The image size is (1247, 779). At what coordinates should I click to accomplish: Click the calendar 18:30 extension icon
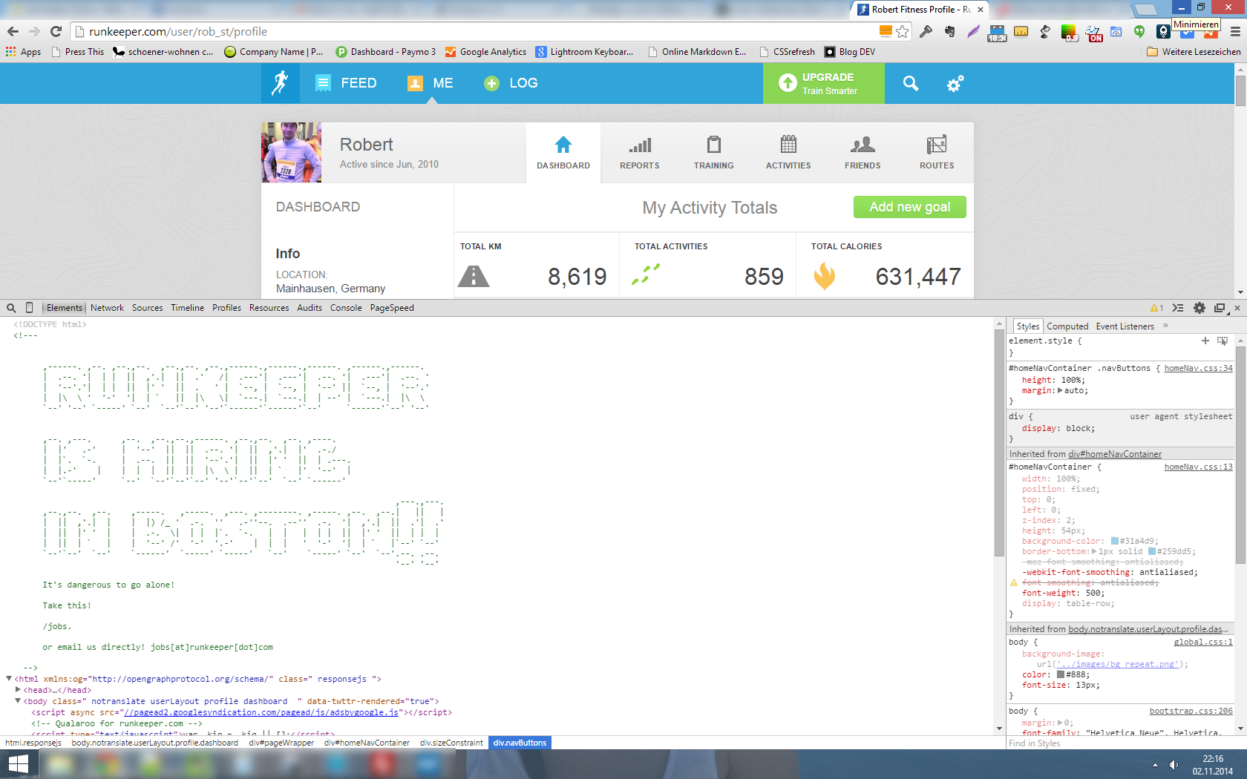click(x=997, y=33)
